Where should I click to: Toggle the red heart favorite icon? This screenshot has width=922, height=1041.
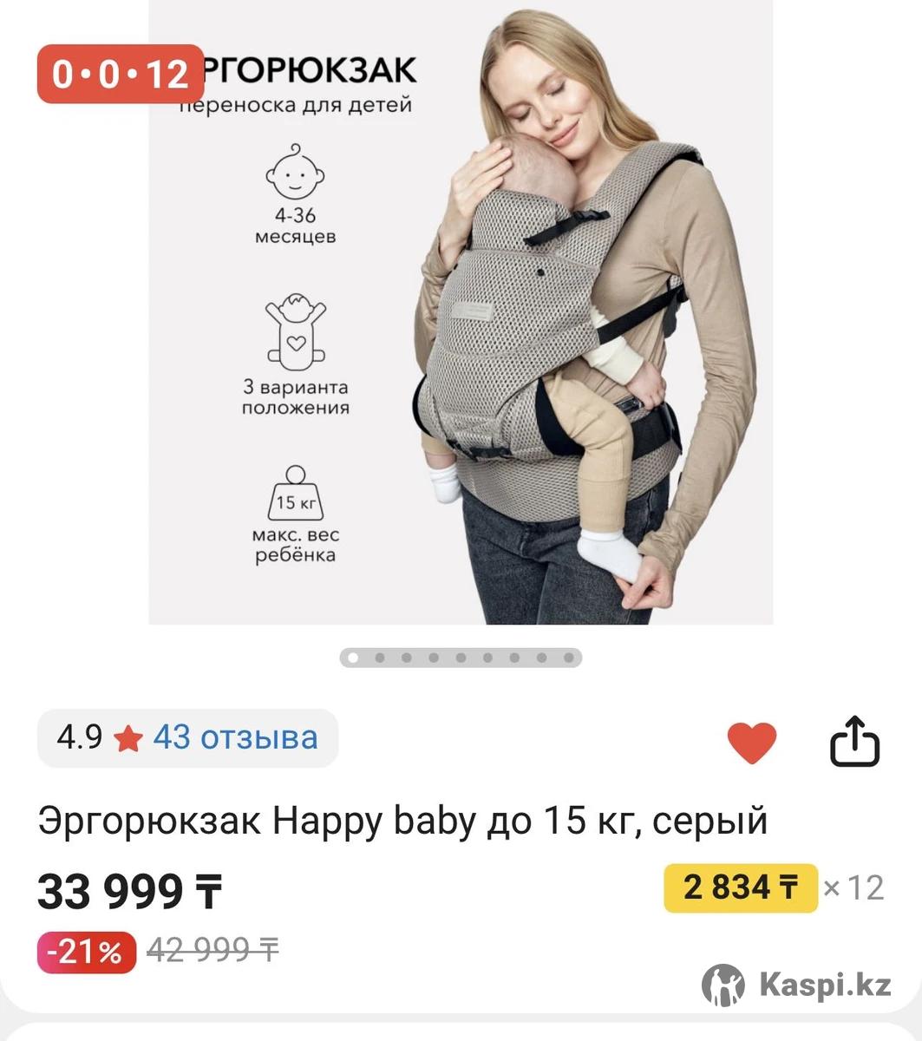tap(751, 743)
